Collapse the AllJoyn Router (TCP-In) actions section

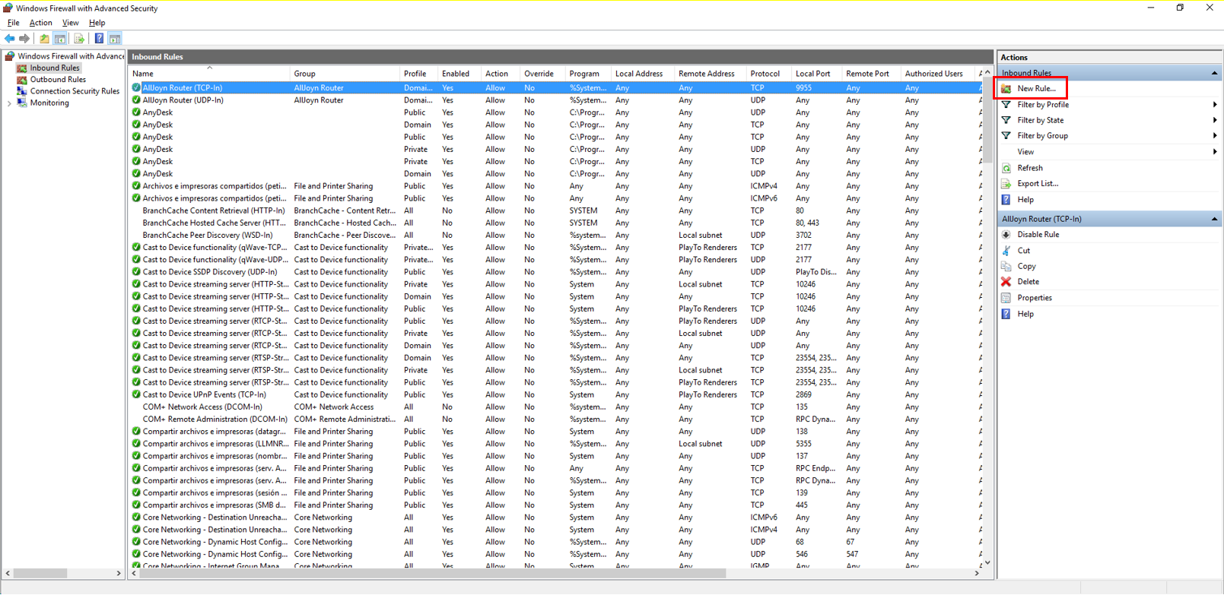click(1214, 219)
